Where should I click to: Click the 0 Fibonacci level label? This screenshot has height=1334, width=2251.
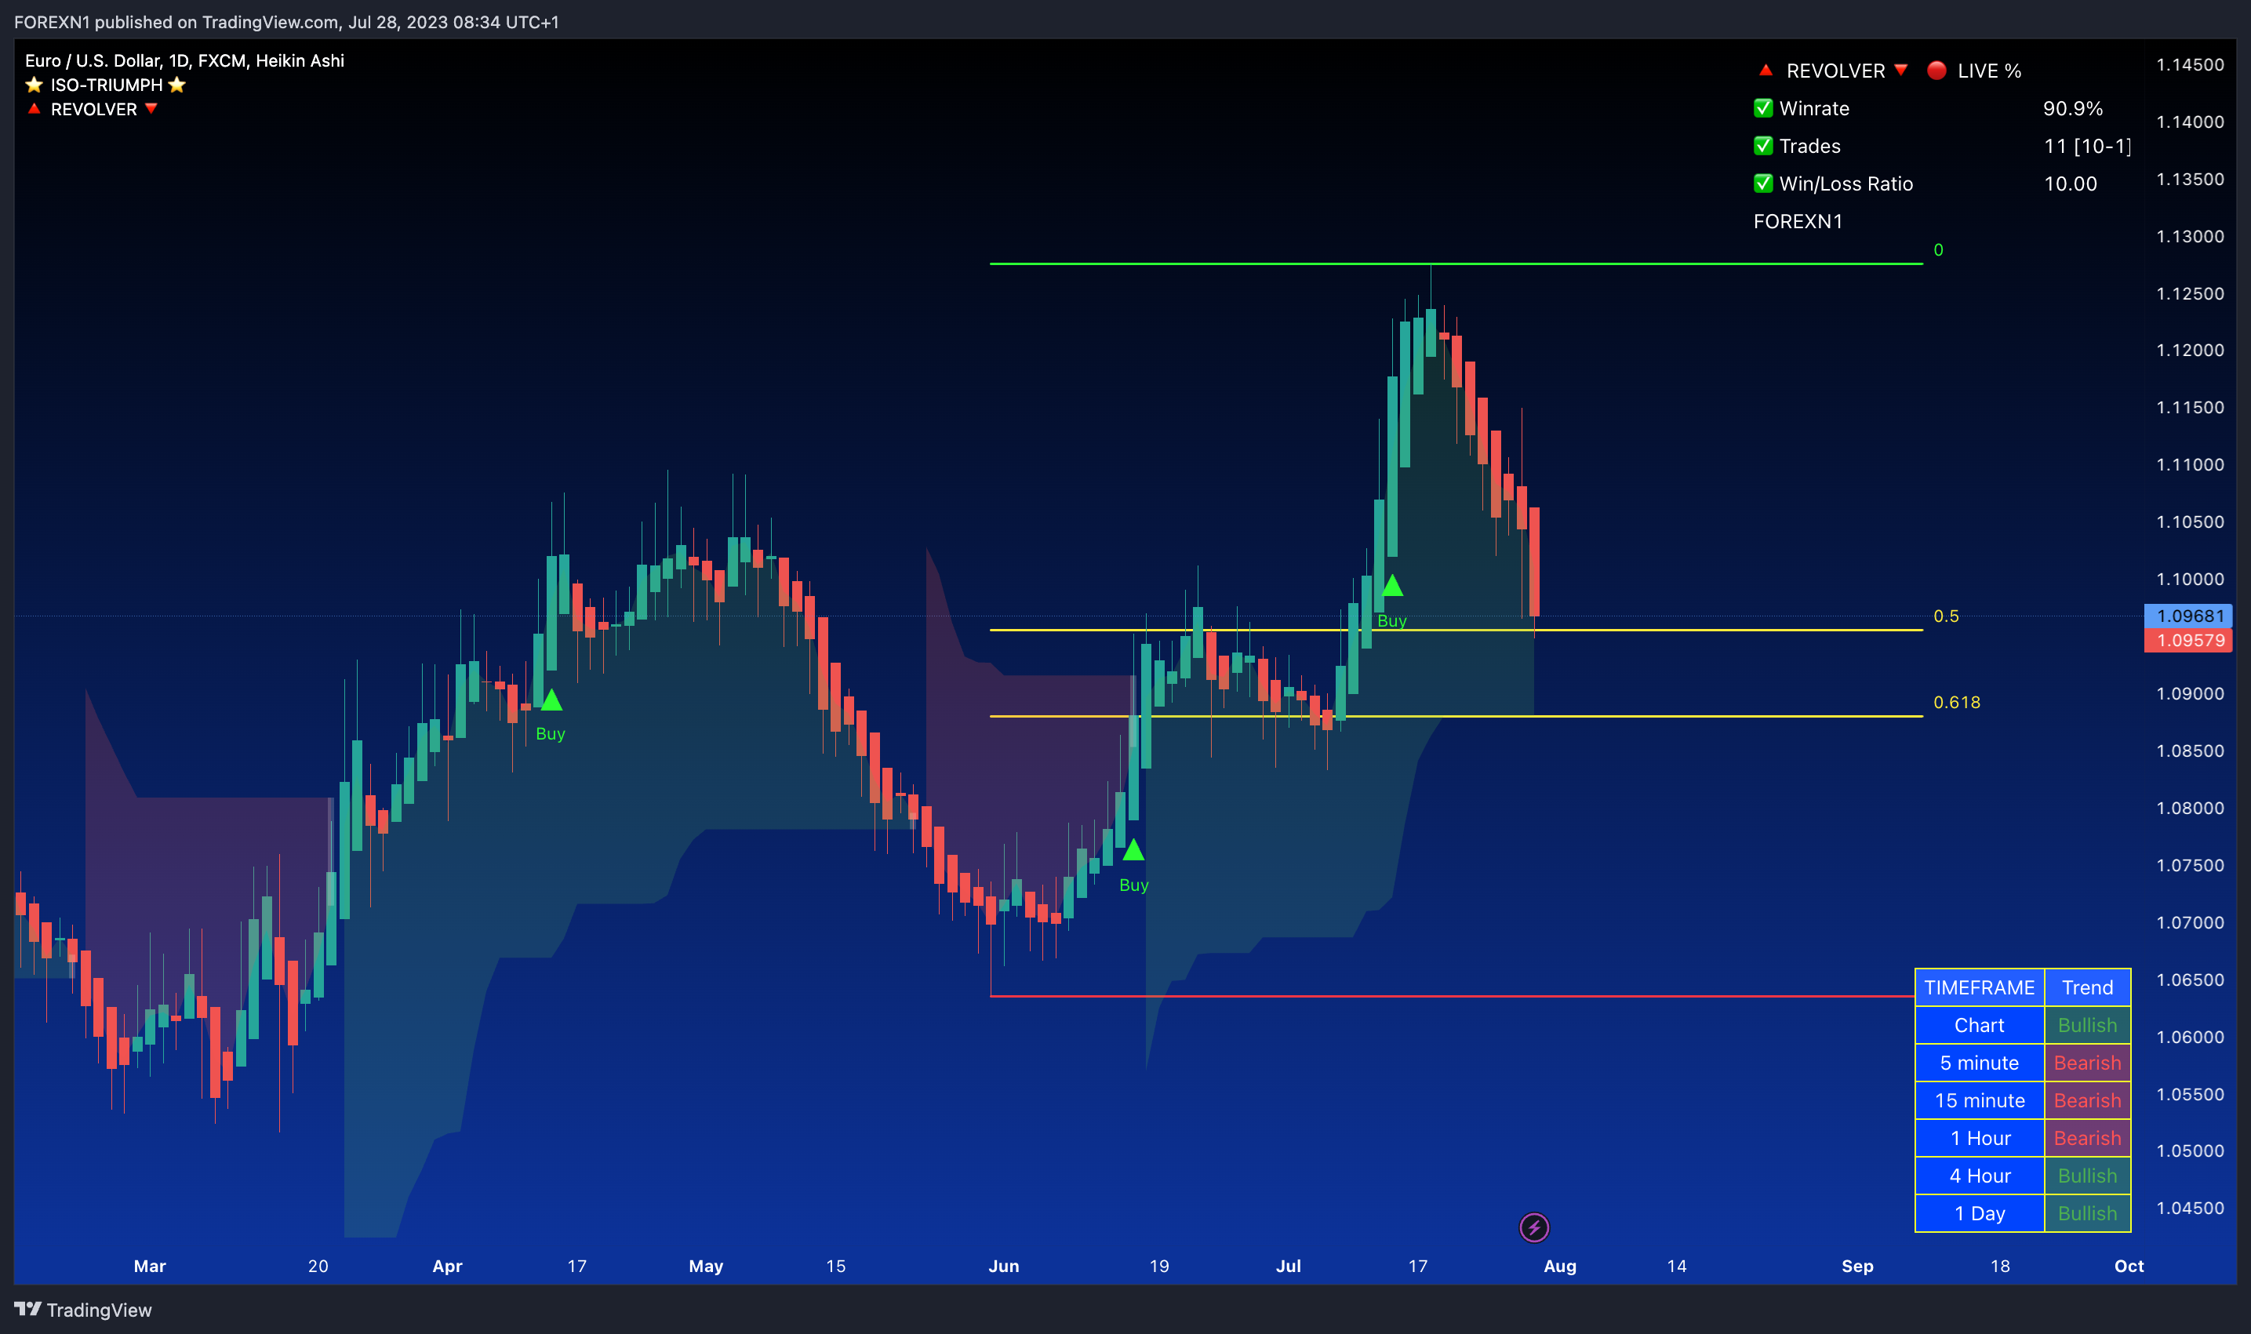click(x=1938, y=250)
